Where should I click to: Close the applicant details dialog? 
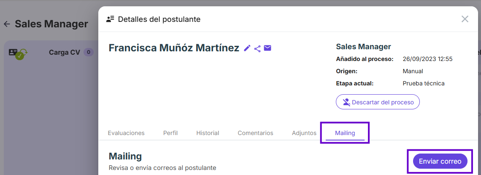point(465,19)
